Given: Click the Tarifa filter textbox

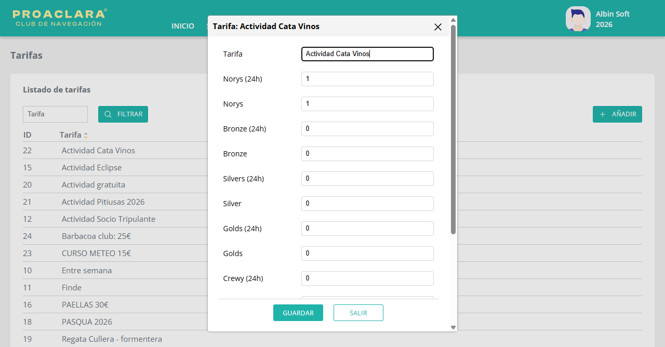Looking at the screenshot, I should coord(55,114).
